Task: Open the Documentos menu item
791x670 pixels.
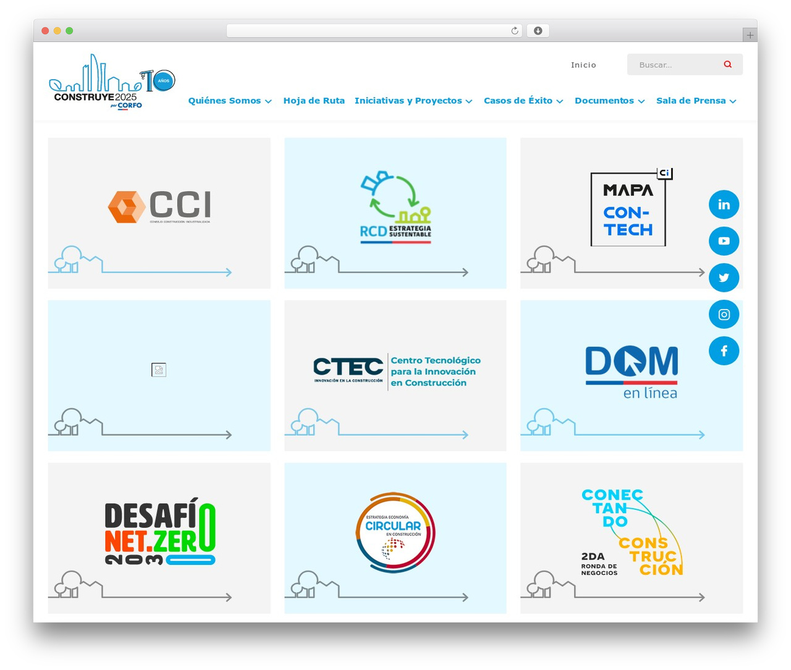Action: (x=604, y=101)
